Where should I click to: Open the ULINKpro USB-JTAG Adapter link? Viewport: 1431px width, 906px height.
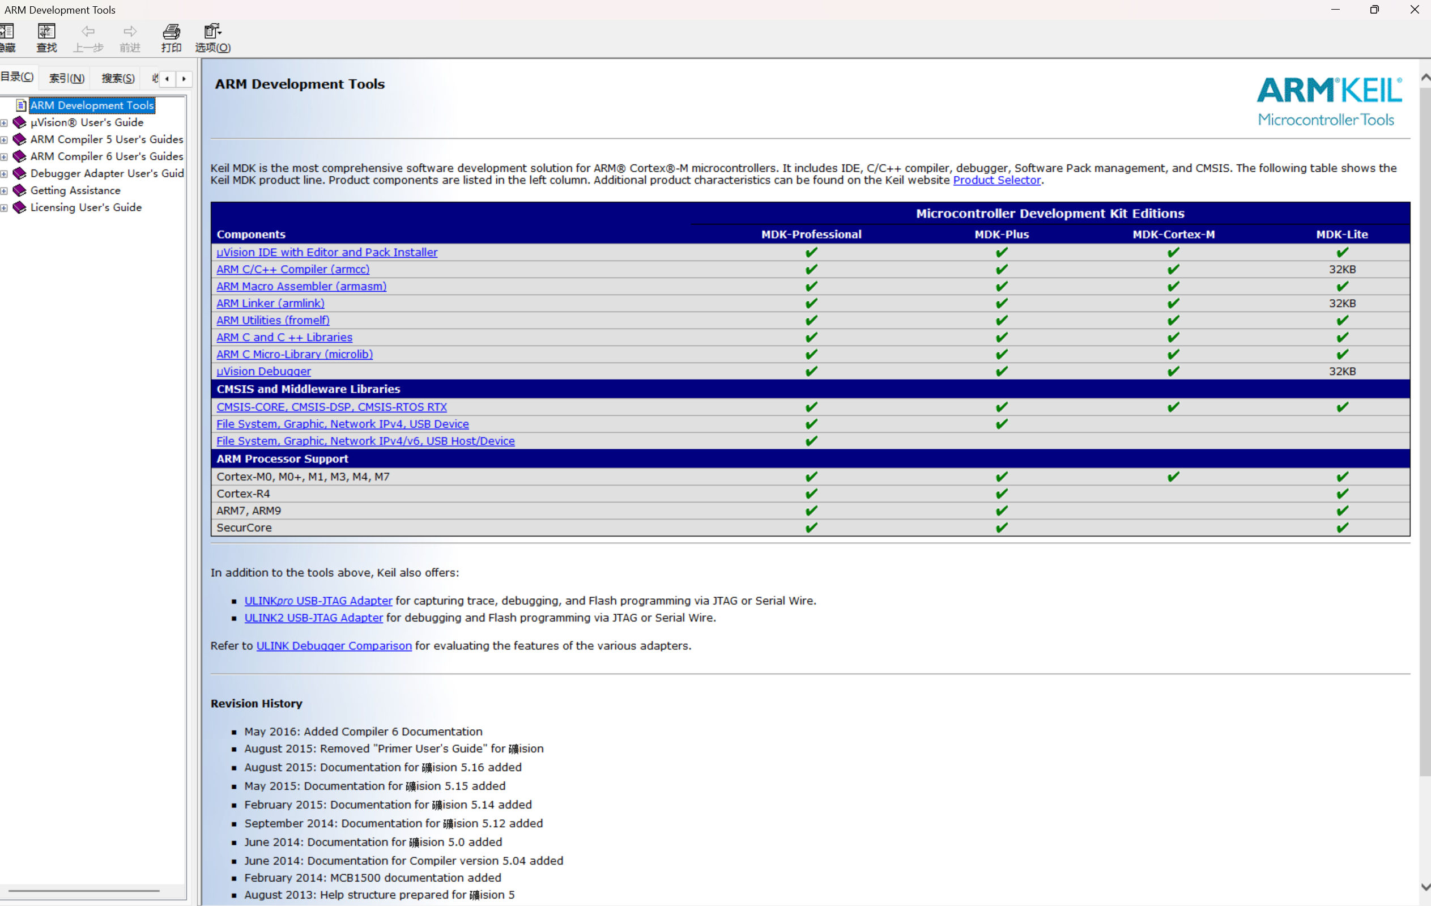click(318, 601)
